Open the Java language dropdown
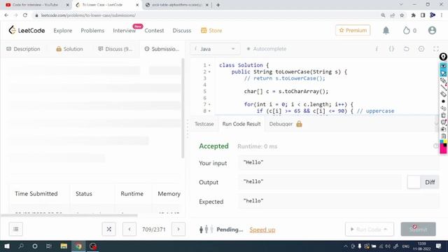448x252 pixels. click(x=215, y=49)
